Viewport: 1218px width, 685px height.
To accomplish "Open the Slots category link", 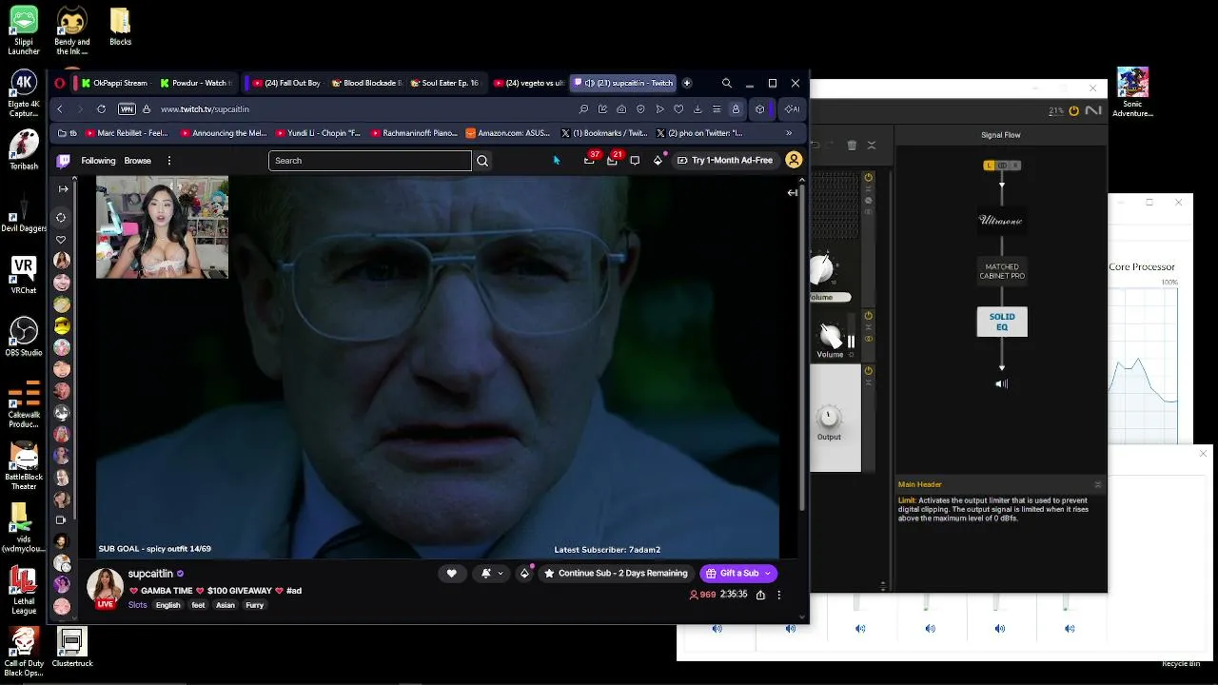I will [x=138, y=605].
